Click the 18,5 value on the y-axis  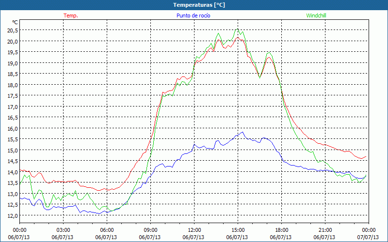tap(14, 74)
